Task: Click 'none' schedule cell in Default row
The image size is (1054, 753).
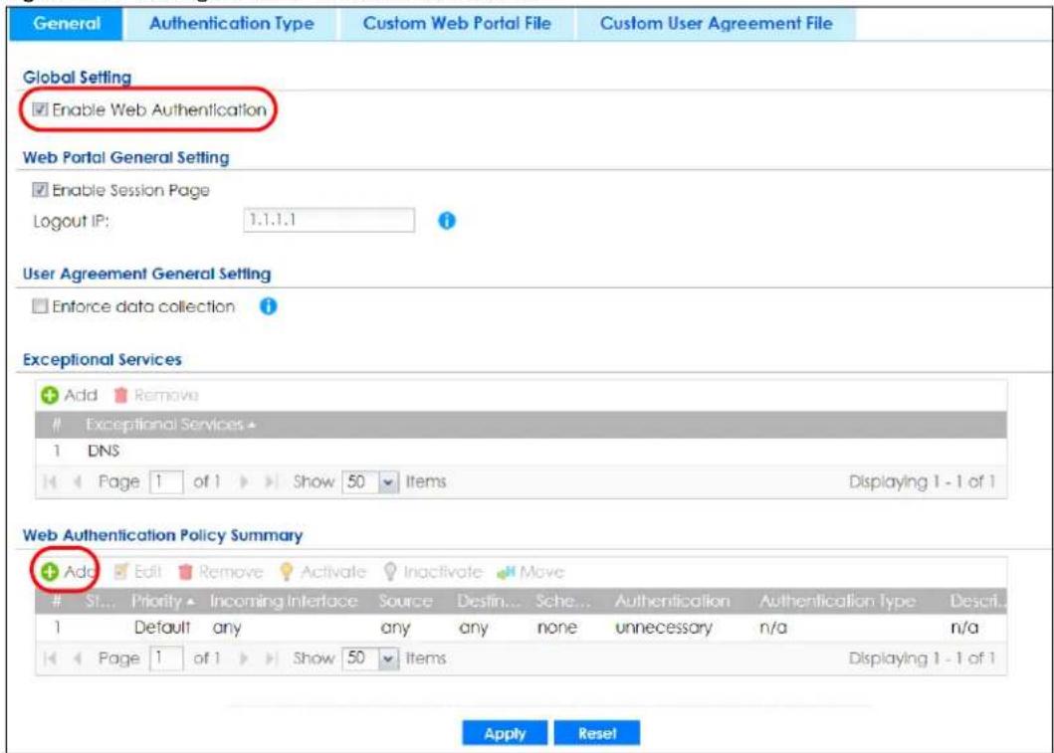Action: tap(557, 628)
